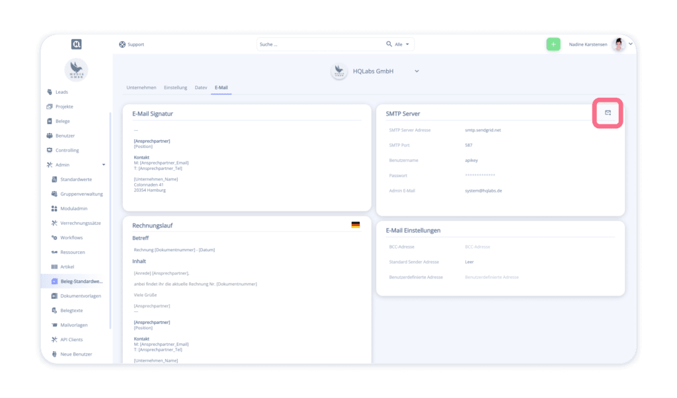Image resolution: width=677 pixels, height=398 pixels.
Task: Open Gruppenverwaltung admin item
Action: (81, 194)
